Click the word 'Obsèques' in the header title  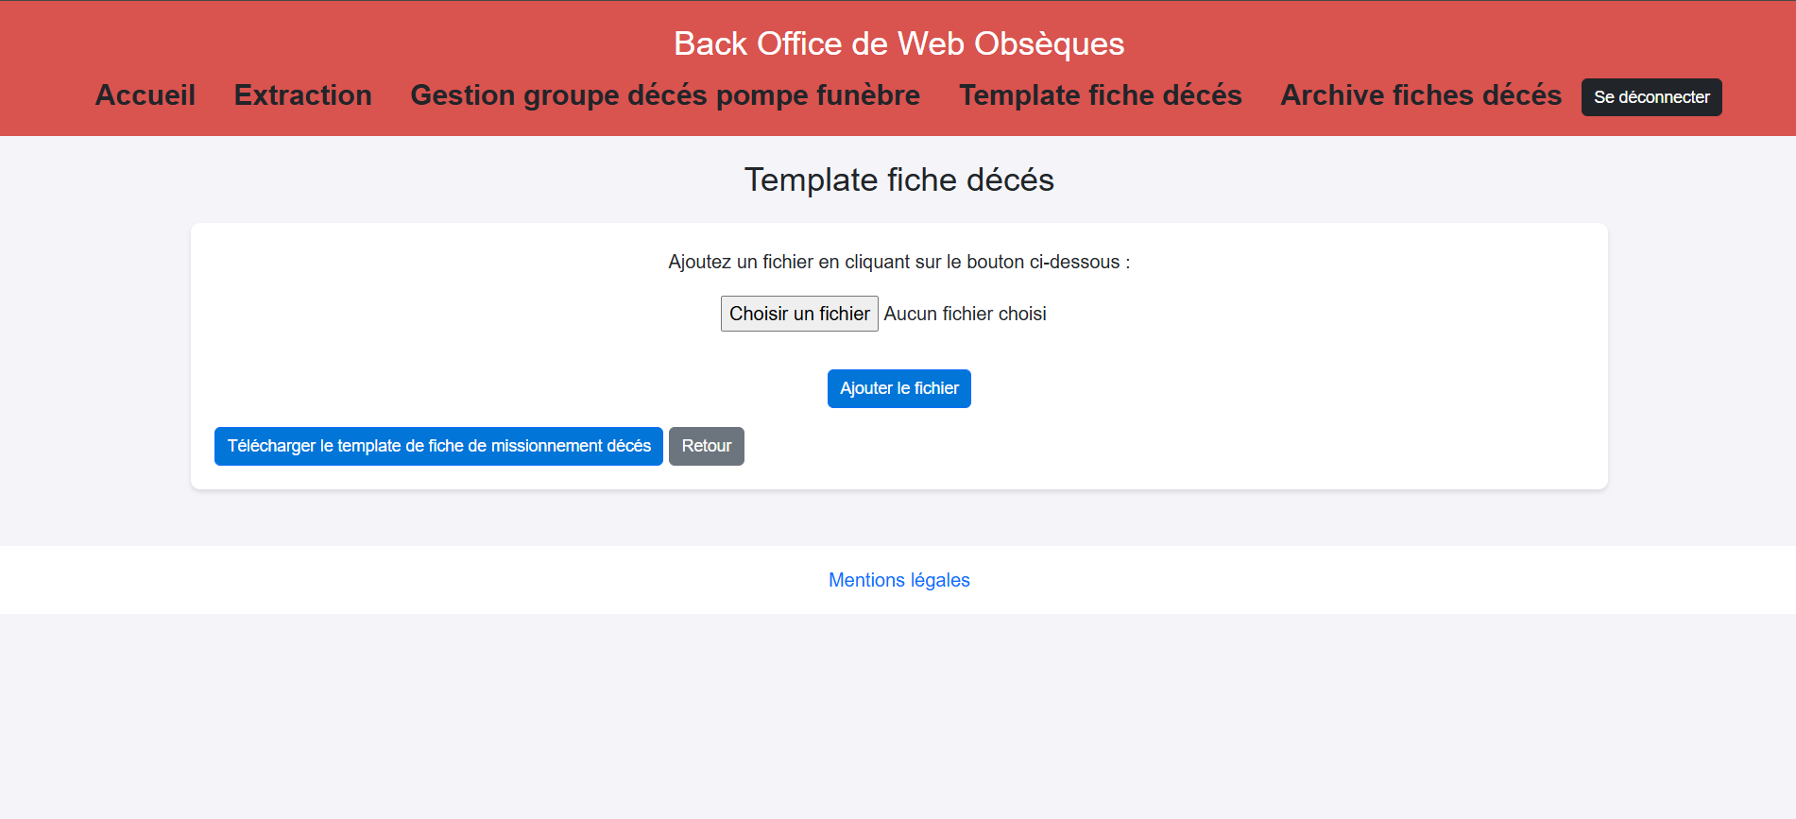[1049, 43]
